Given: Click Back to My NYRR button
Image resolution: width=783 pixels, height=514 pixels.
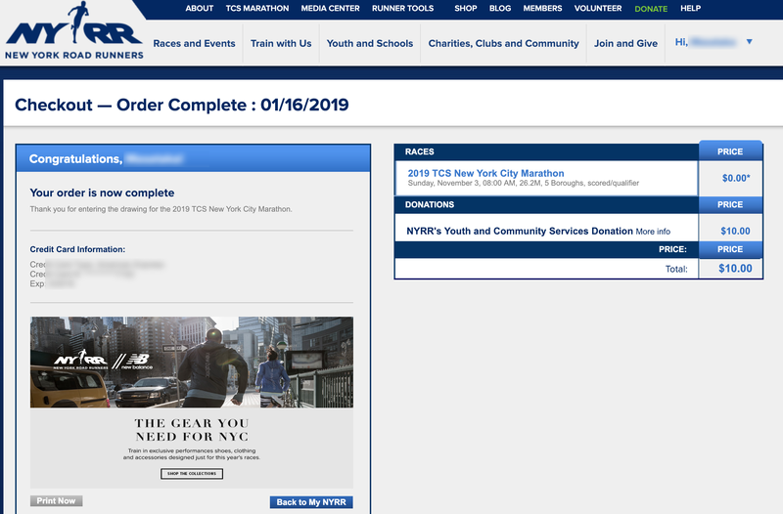Looking at the screenshot, I should 311,502.
